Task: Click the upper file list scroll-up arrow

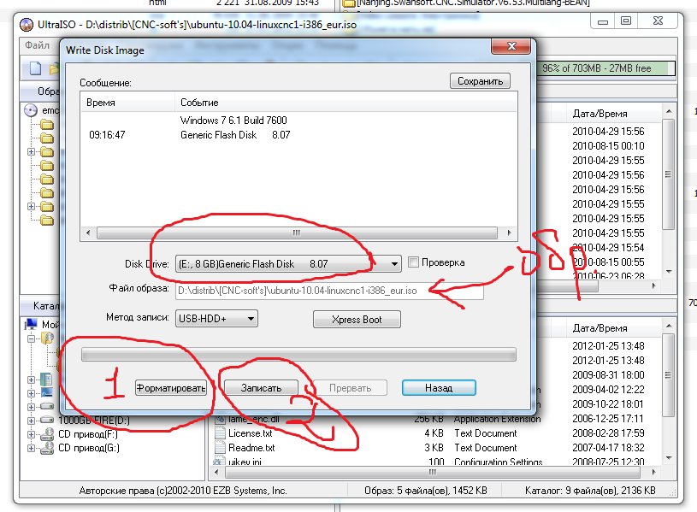Action: [x=669, y=111]
